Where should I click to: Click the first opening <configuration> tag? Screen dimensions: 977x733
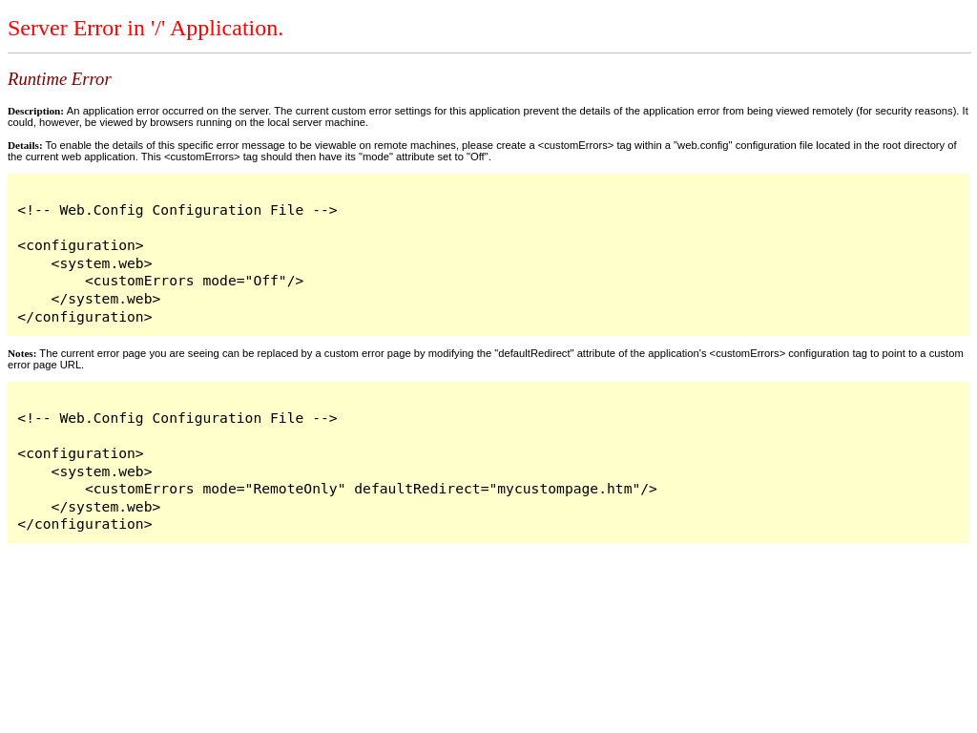coord(80,245)
